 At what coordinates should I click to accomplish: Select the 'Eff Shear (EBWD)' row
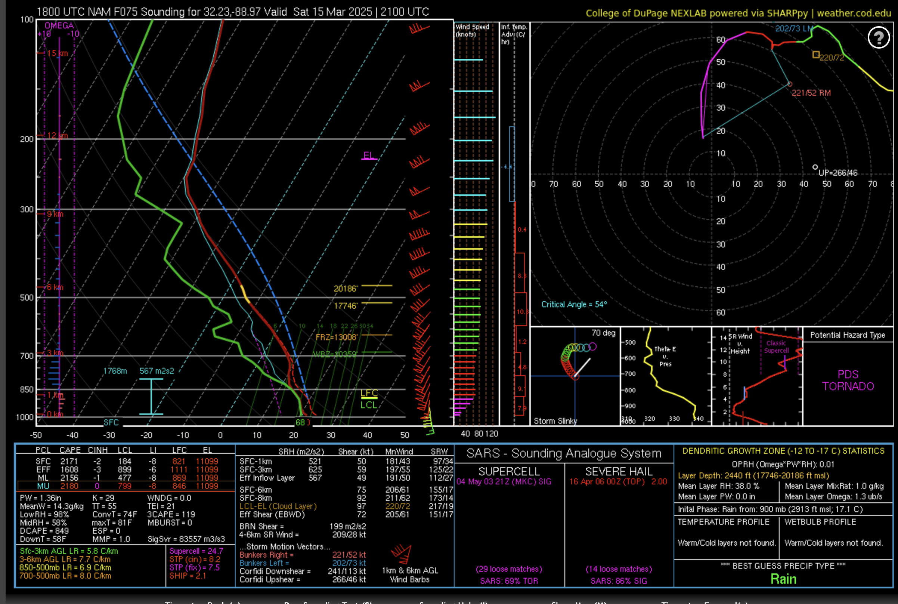[346, 515]
